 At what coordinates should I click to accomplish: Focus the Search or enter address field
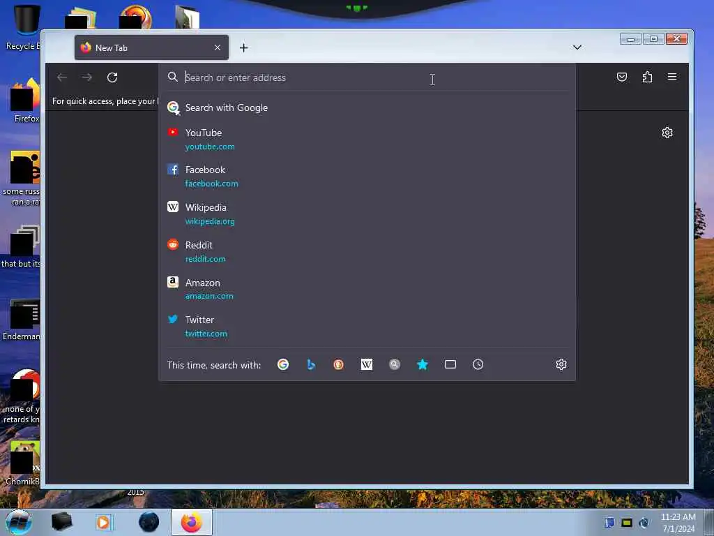(x=367, y=77)
